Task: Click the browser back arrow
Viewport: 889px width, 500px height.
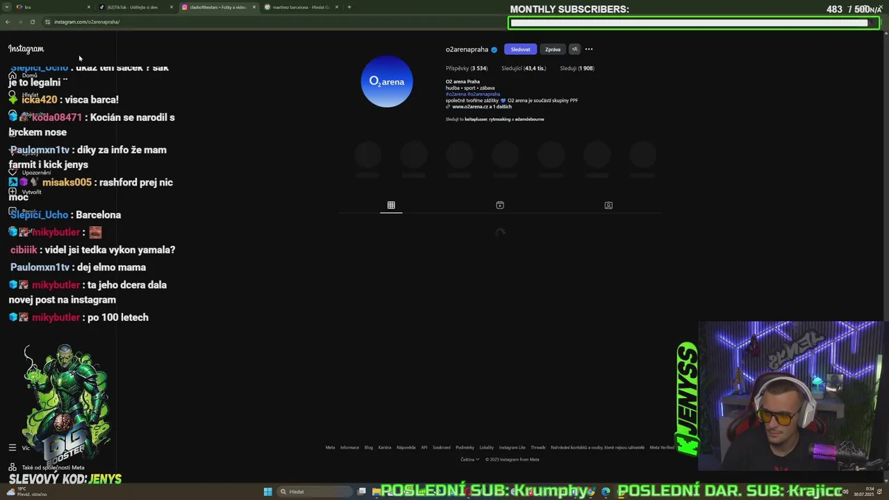Action: point(8,22)
